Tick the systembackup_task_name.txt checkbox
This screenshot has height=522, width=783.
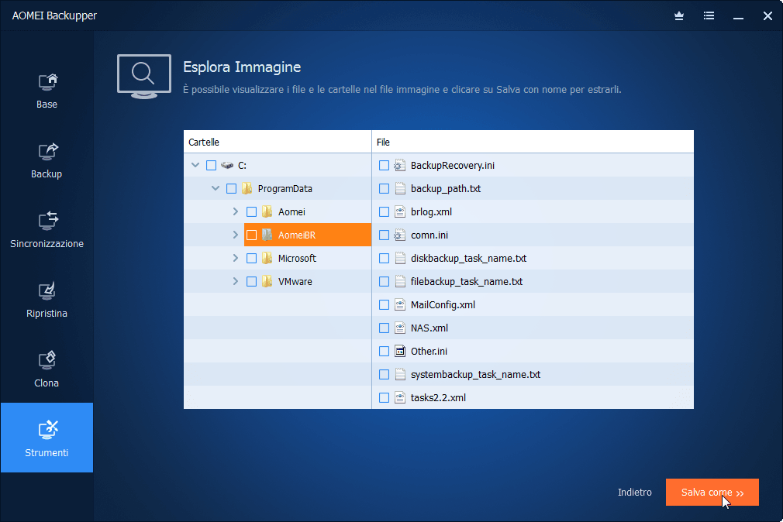(x=384, y=374)
